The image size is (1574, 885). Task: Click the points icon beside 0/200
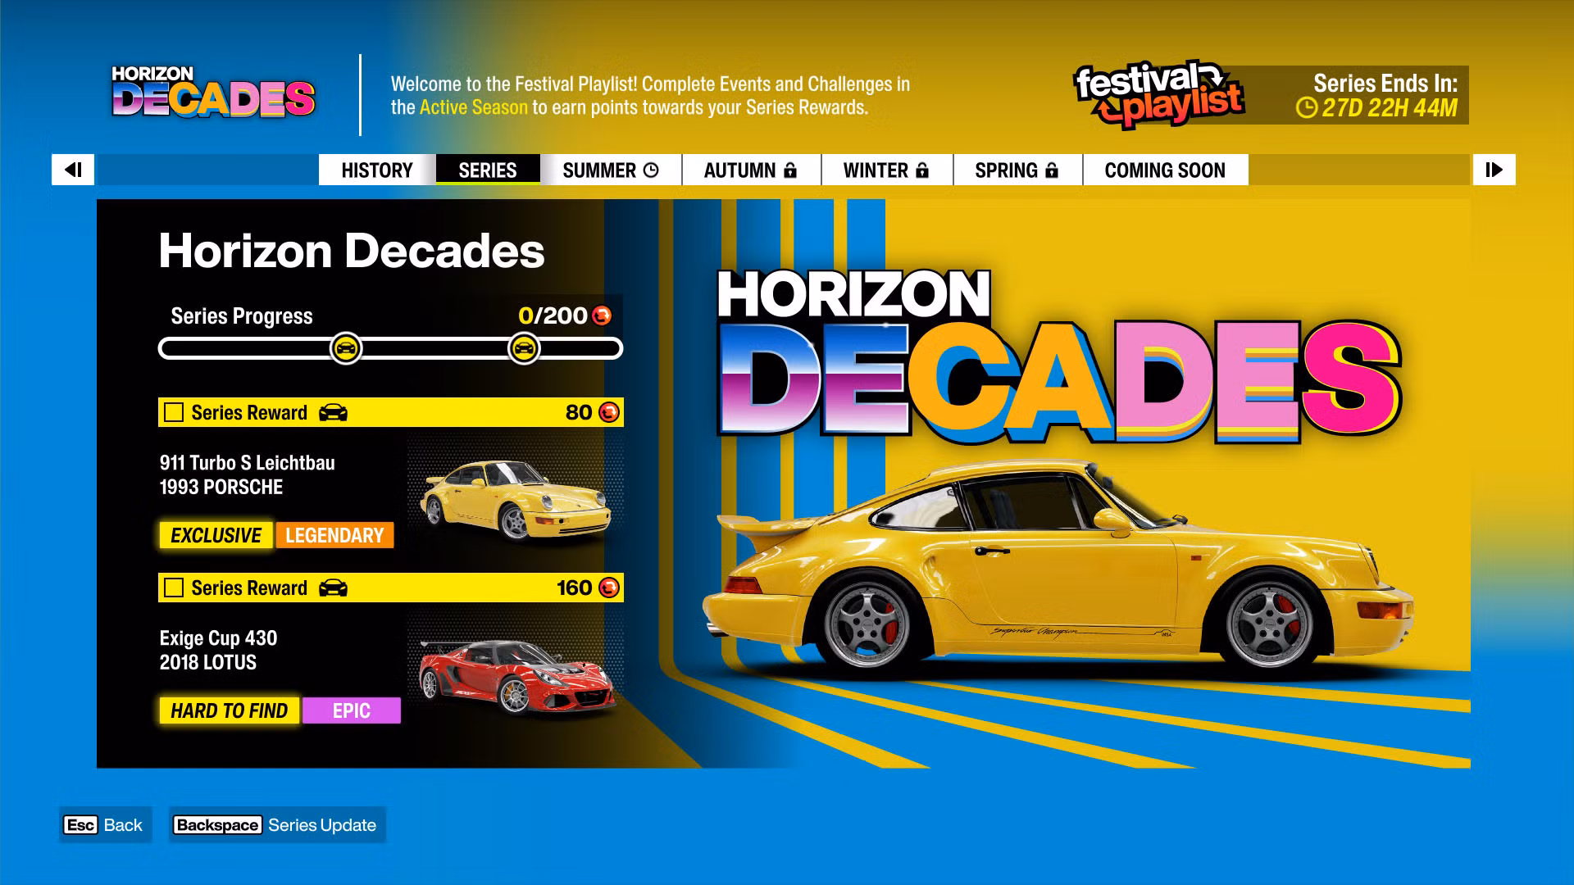pos(602,315)
